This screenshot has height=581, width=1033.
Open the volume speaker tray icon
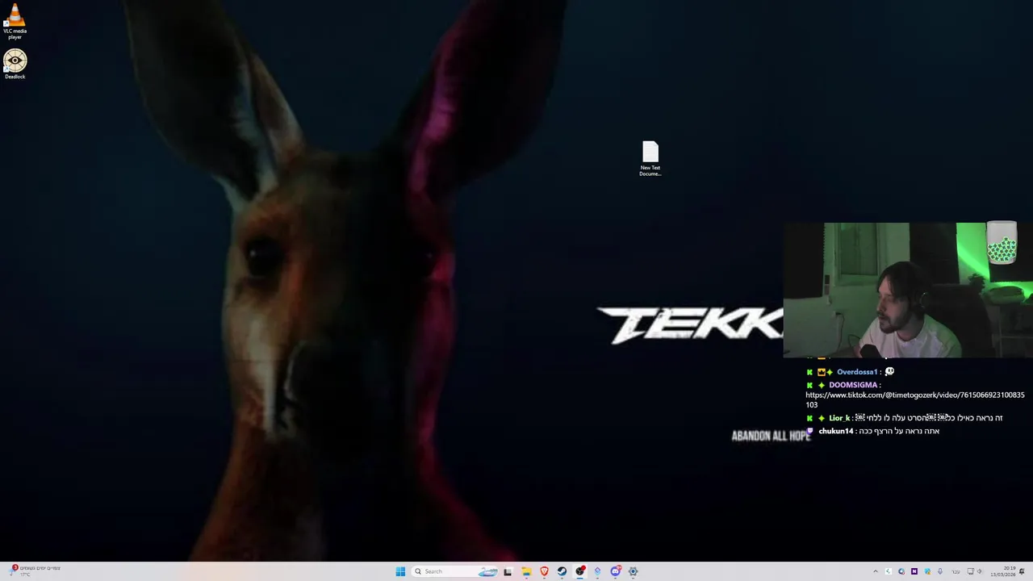[980, 571]
